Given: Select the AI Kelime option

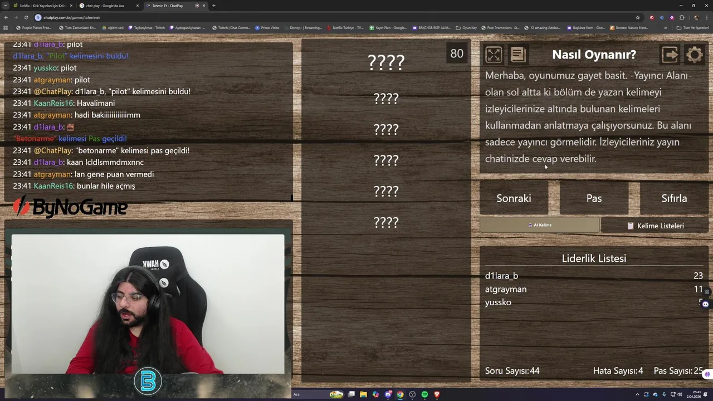Looking at the screenshot, I should (x=539, y=225).
